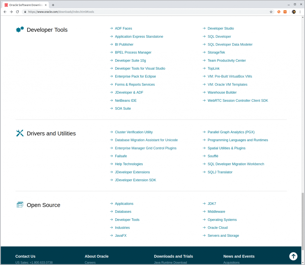
Task: Open the BI Publisher link
Action: tap(124, 45)
